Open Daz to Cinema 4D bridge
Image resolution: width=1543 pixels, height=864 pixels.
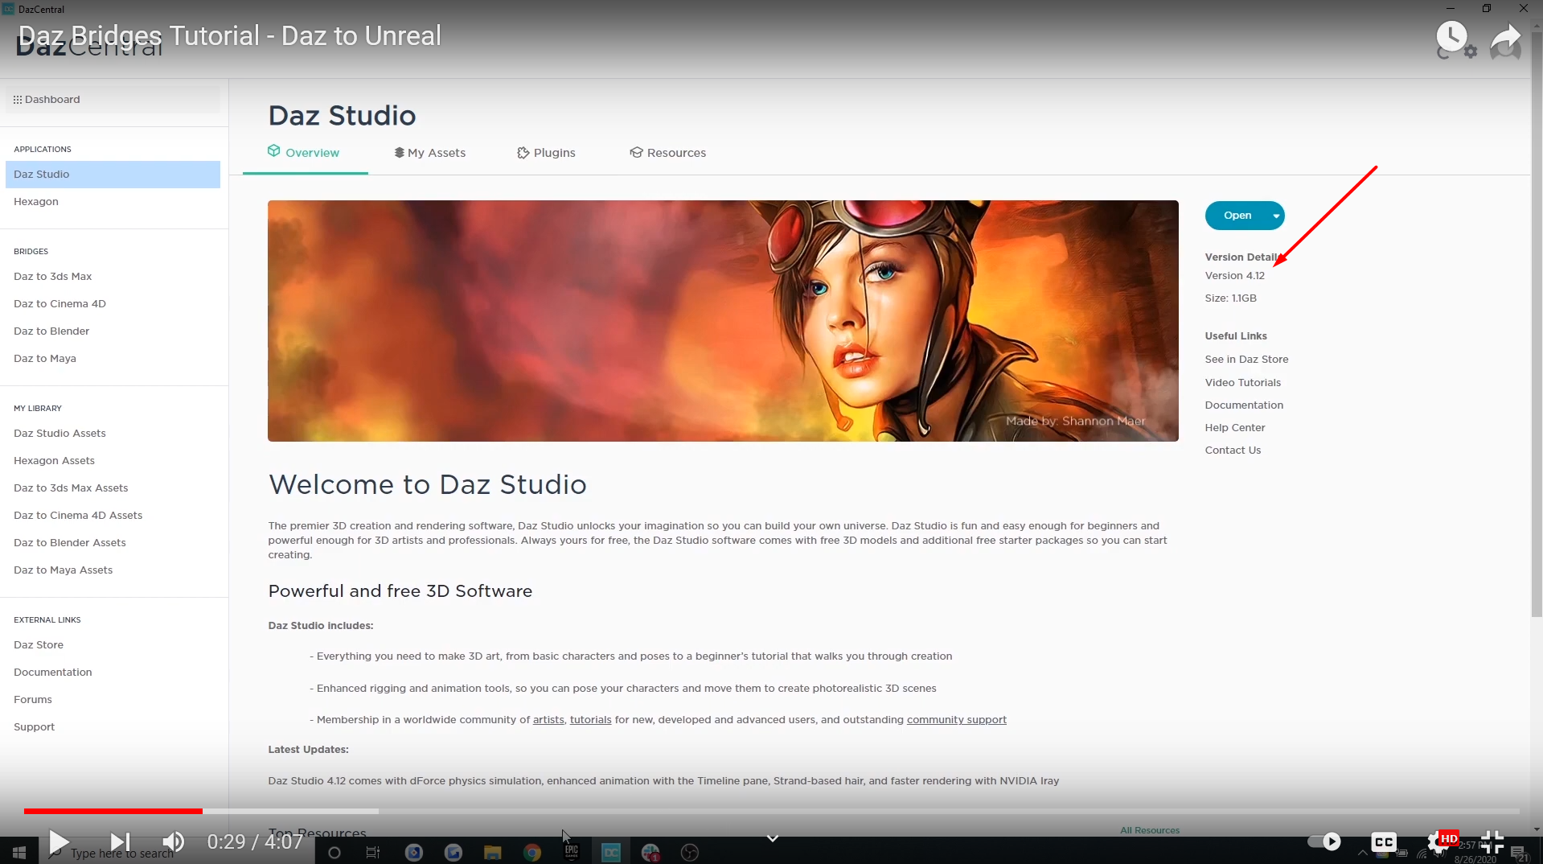pos(60,304)
